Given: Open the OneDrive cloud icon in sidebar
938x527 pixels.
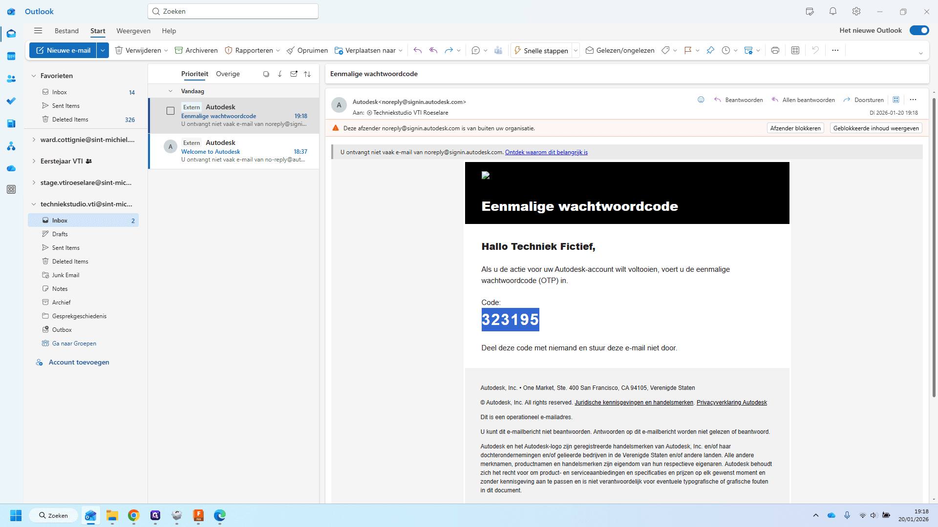Looking at the screenshot, I should [x=11, y=168].
